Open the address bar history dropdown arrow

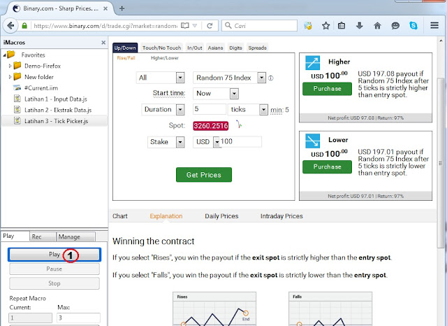195,26
